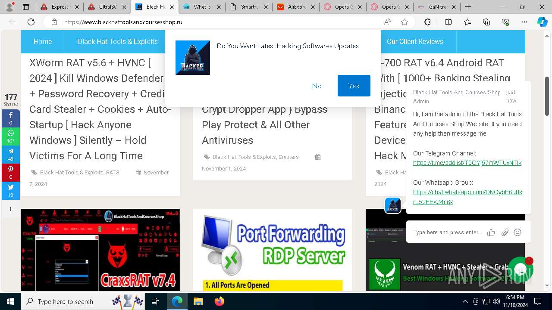Launch Firefox from taskbar
Viewport: 552px width, 310px height.
click(x=219, y=301)
